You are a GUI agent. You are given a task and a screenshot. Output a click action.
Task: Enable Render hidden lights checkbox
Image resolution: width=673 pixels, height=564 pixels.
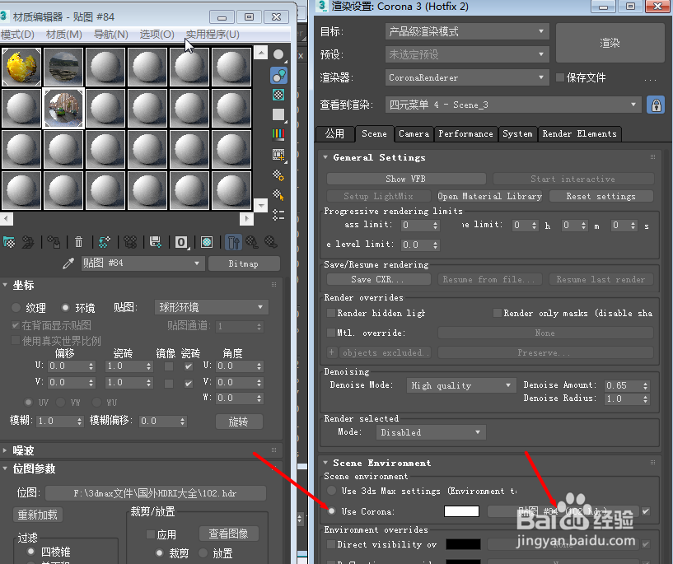tap(331, 313)
